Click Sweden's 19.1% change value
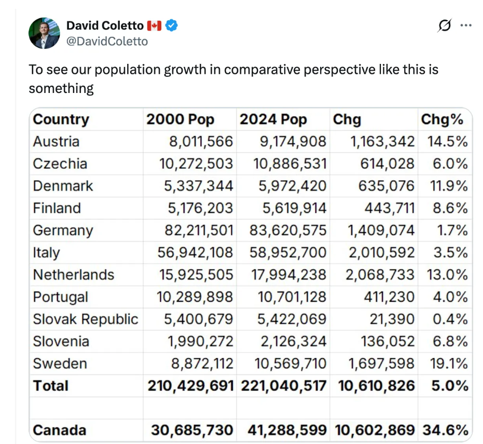The height and width of the screenshot is (444, 483). [x=448, y=364]
